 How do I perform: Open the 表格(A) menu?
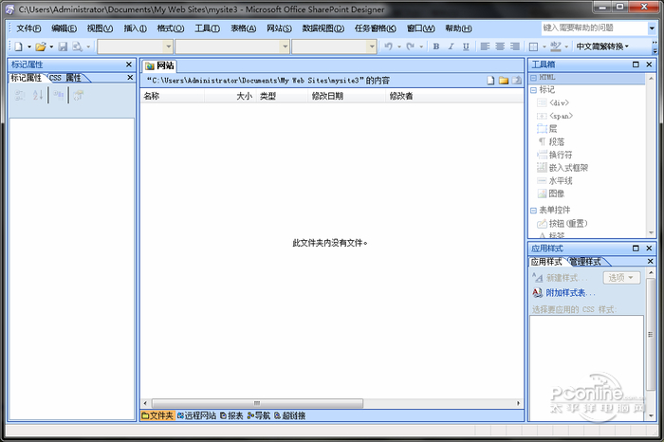point(244,28)
